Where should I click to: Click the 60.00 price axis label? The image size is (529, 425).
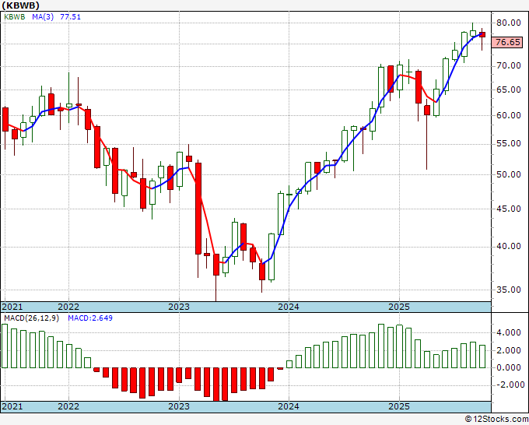(x=509, y=115)
